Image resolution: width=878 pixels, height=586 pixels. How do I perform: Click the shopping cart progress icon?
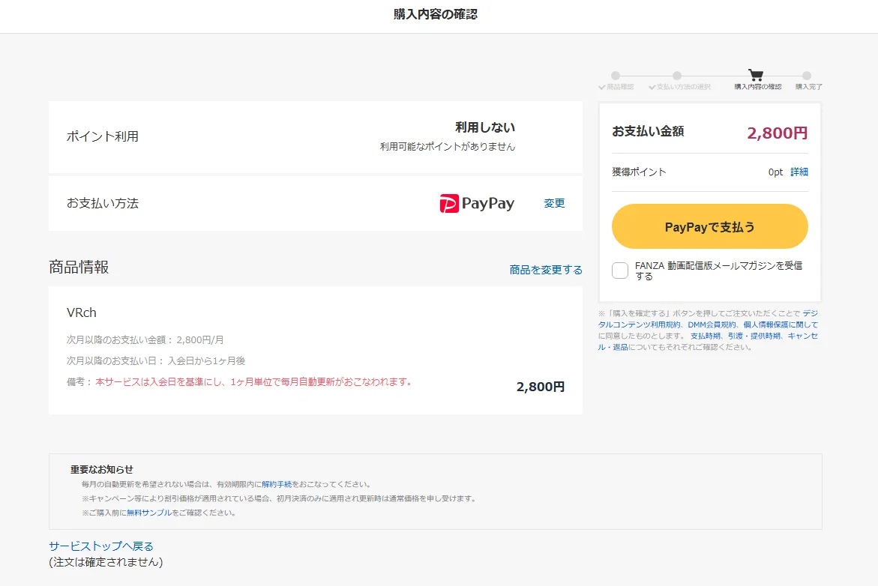point(756,74)
